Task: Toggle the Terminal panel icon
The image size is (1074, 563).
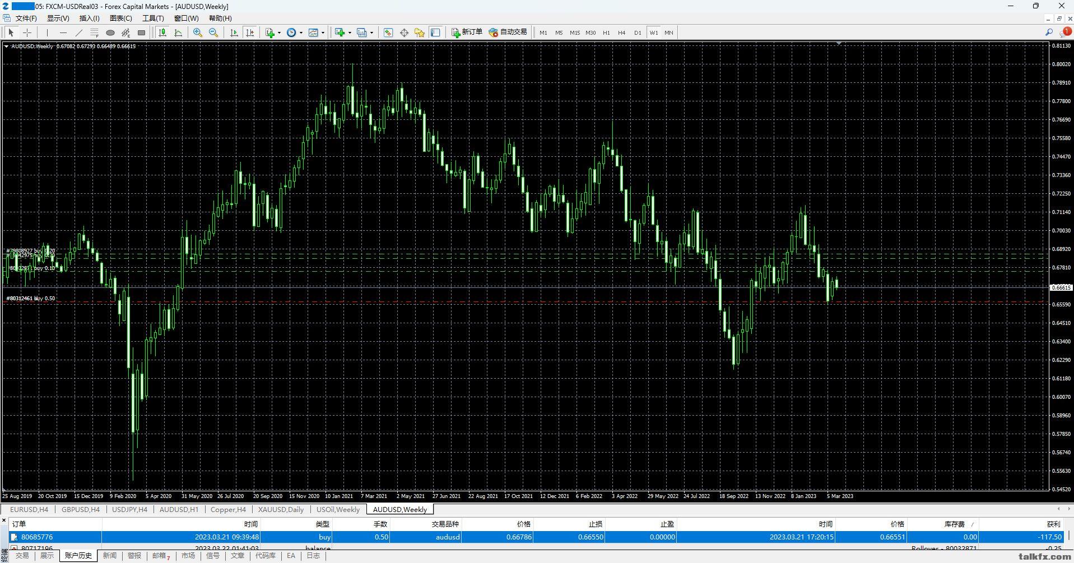Action: click(435, 32)
